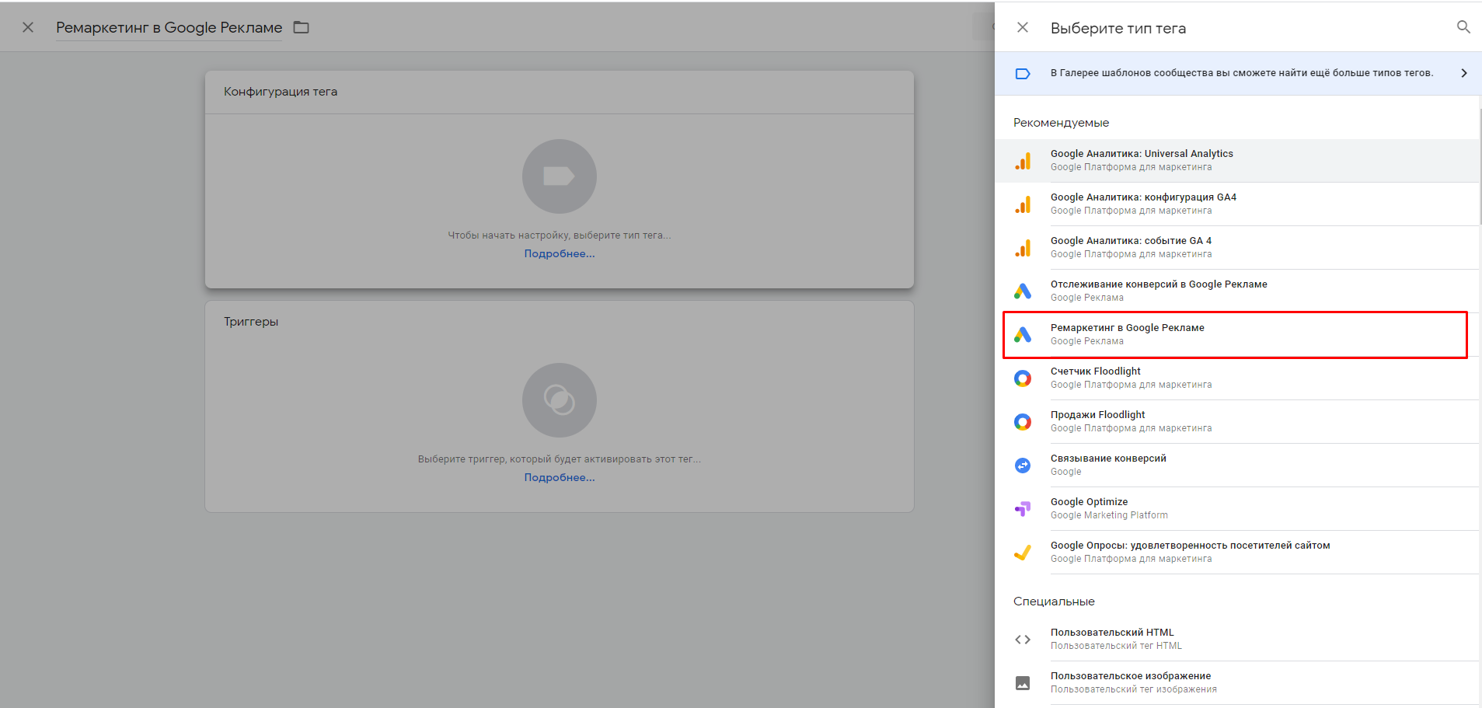This screenshot has width=1482, height=708.
Task: Click the Связывание конверсий icon
Action: pos(1023,466)
